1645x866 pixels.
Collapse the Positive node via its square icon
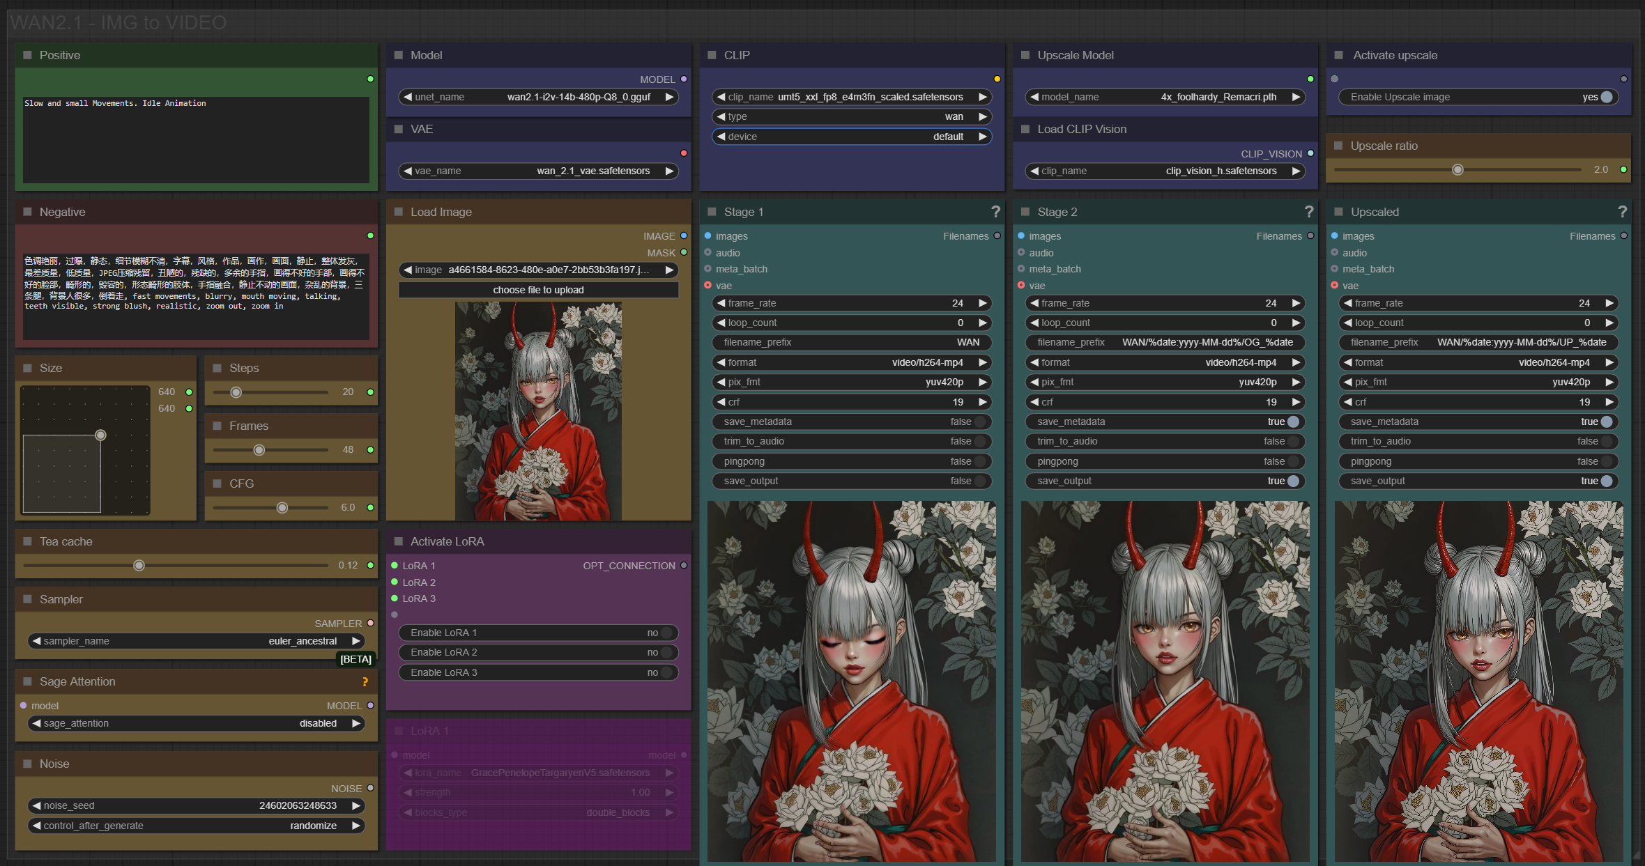tap(28, 55)
